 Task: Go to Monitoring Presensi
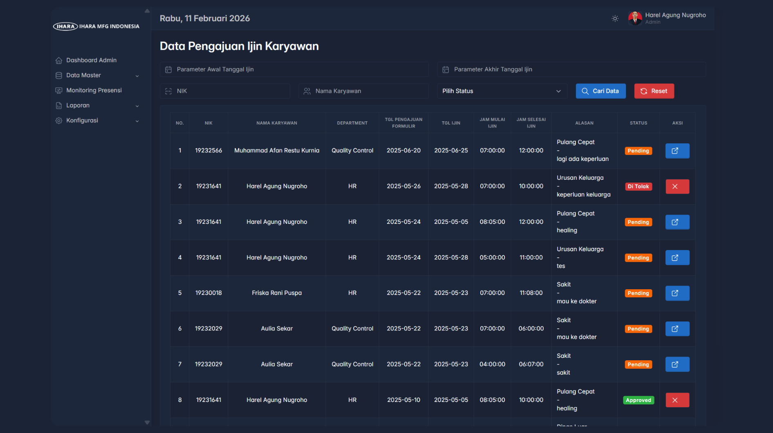pos(94,90)
